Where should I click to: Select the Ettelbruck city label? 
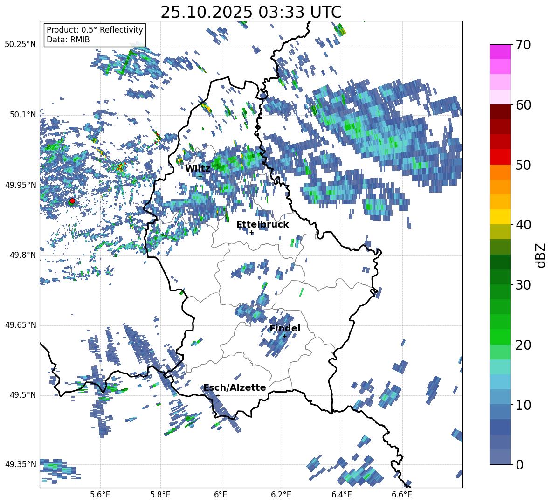click(262, 225)
